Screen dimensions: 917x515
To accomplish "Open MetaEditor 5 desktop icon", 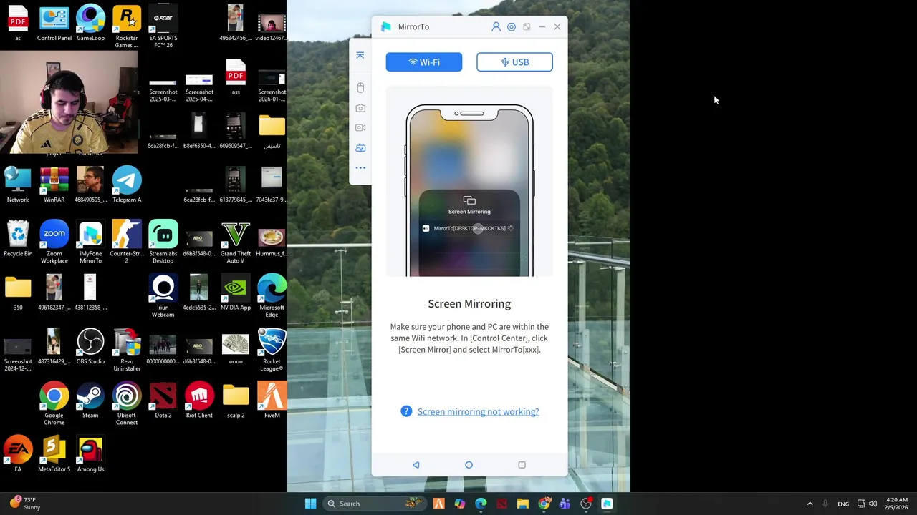I will pyautogui.click(x=54, y=454).
